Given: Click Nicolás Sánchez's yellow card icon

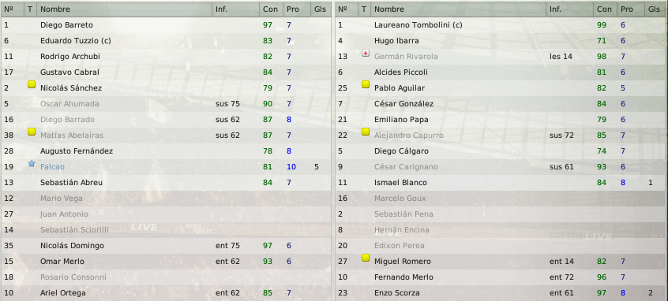Looking at the screenshot, I should click(x=31, y=84).
